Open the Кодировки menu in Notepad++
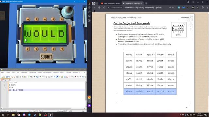Viewport: 209px width, 117px height. (24, 72)
